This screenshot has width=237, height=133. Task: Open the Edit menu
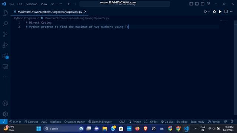20,4
